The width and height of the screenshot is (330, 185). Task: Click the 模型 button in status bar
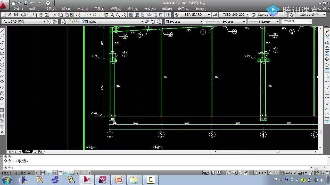click(206, 173)
